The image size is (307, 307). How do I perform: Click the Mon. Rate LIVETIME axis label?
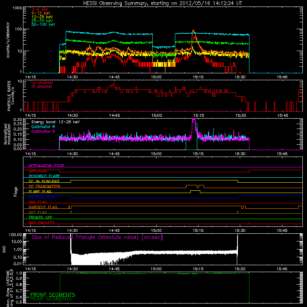(x=10, y=288)
